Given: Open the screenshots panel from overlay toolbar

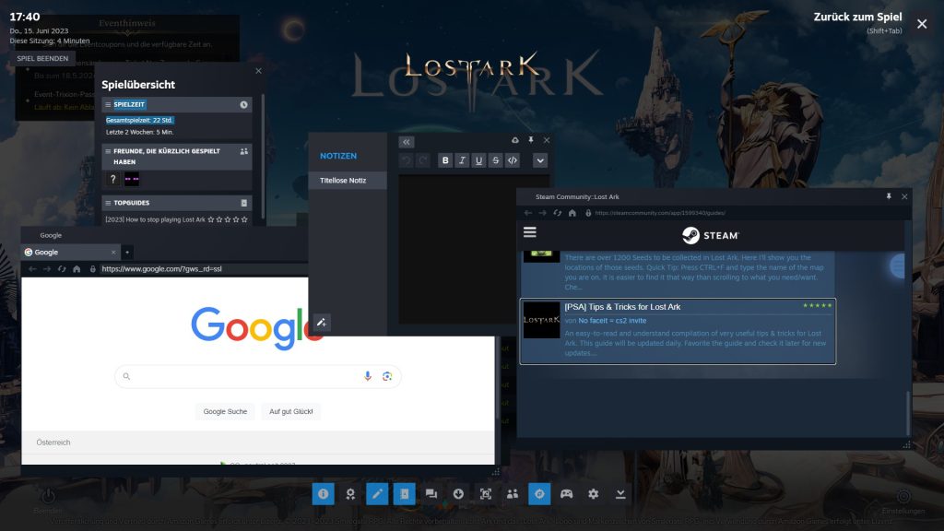Looking at the screenshot, I should point(486,494).
